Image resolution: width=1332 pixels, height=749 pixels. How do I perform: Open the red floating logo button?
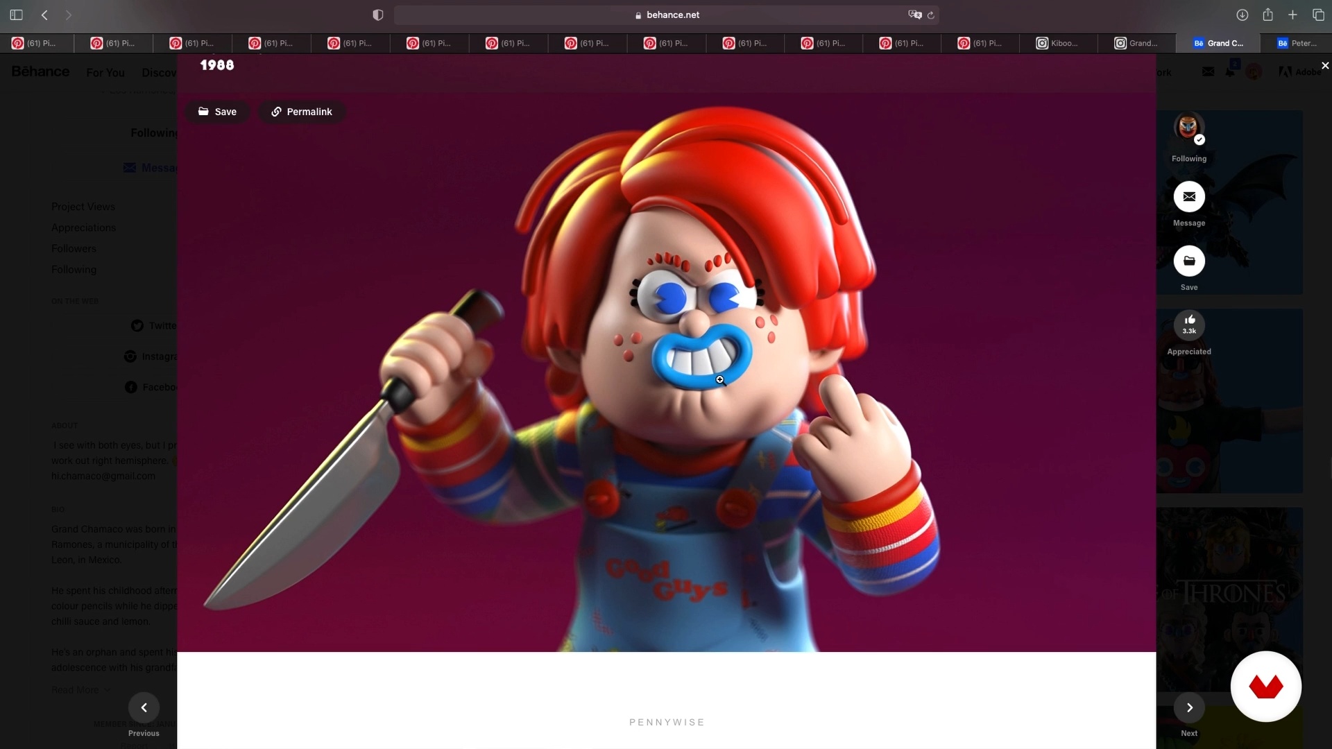(1265, 687)
